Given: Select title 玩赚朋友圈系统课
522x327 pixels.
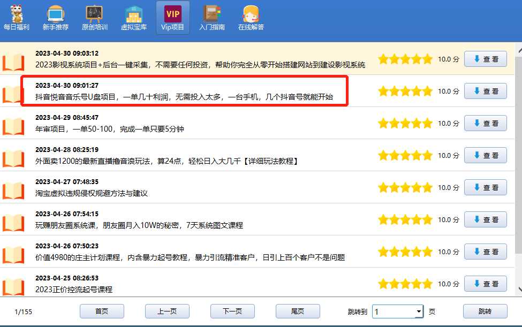Looking at the screenshot, I should (x=139, y=225).
